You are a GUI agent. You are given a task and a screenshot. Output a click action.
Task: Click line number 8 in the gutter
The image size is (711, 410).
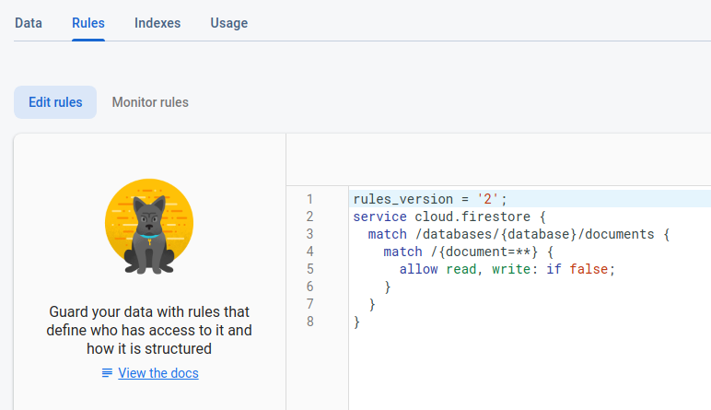309,322
